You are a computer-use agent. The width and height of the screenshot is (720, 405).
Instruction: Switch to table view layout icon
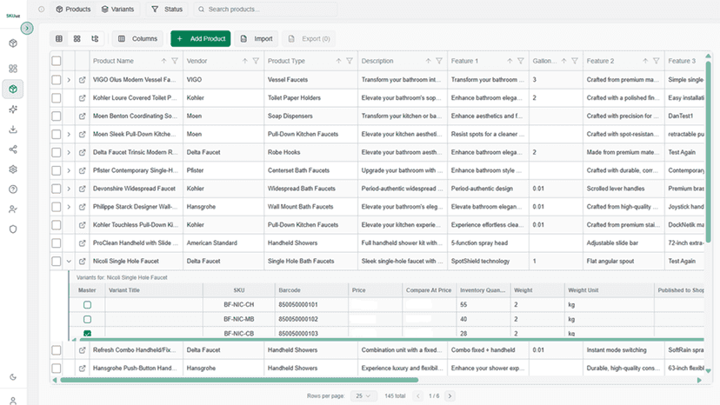pos(59,38)
